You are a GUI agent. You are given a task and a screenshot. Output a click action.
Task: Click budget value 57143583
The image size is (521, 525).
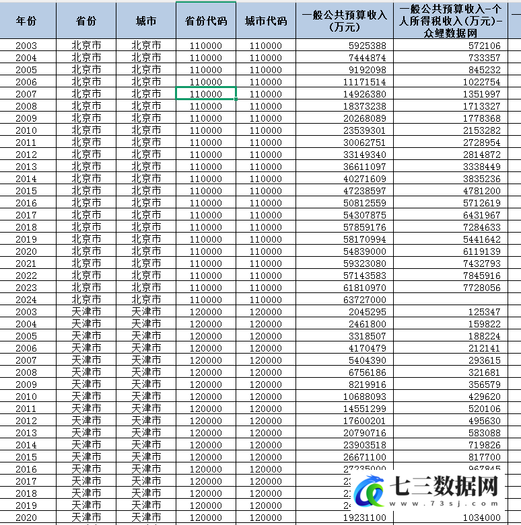pyautogui.click(x=365, y=275)
